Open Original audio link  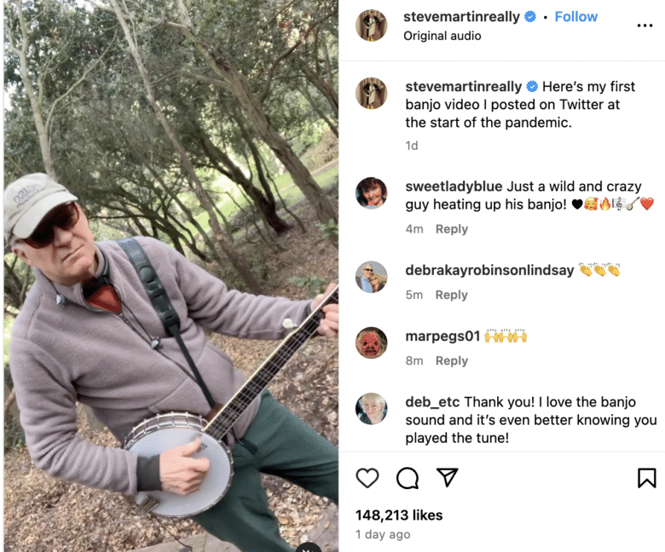click(x=442, y=36)
